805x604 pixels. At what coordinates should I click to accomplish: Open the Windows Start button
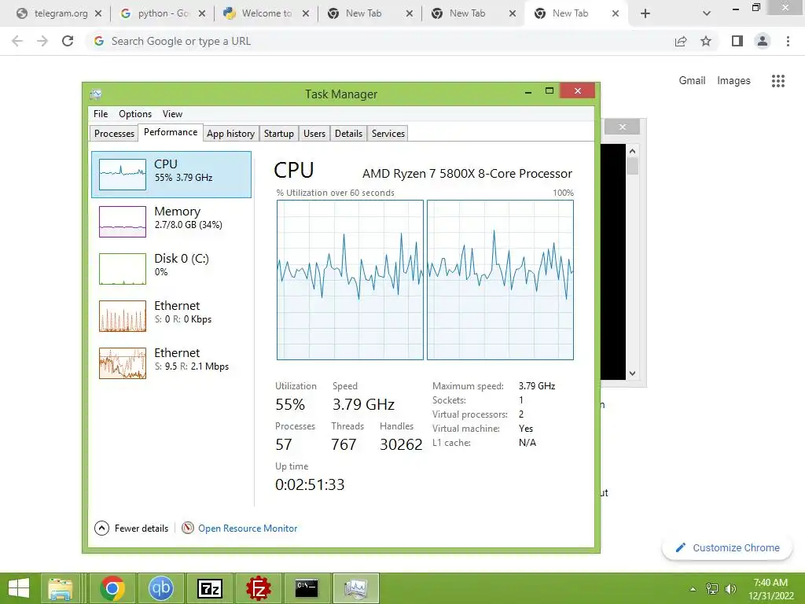coord(19,588)
